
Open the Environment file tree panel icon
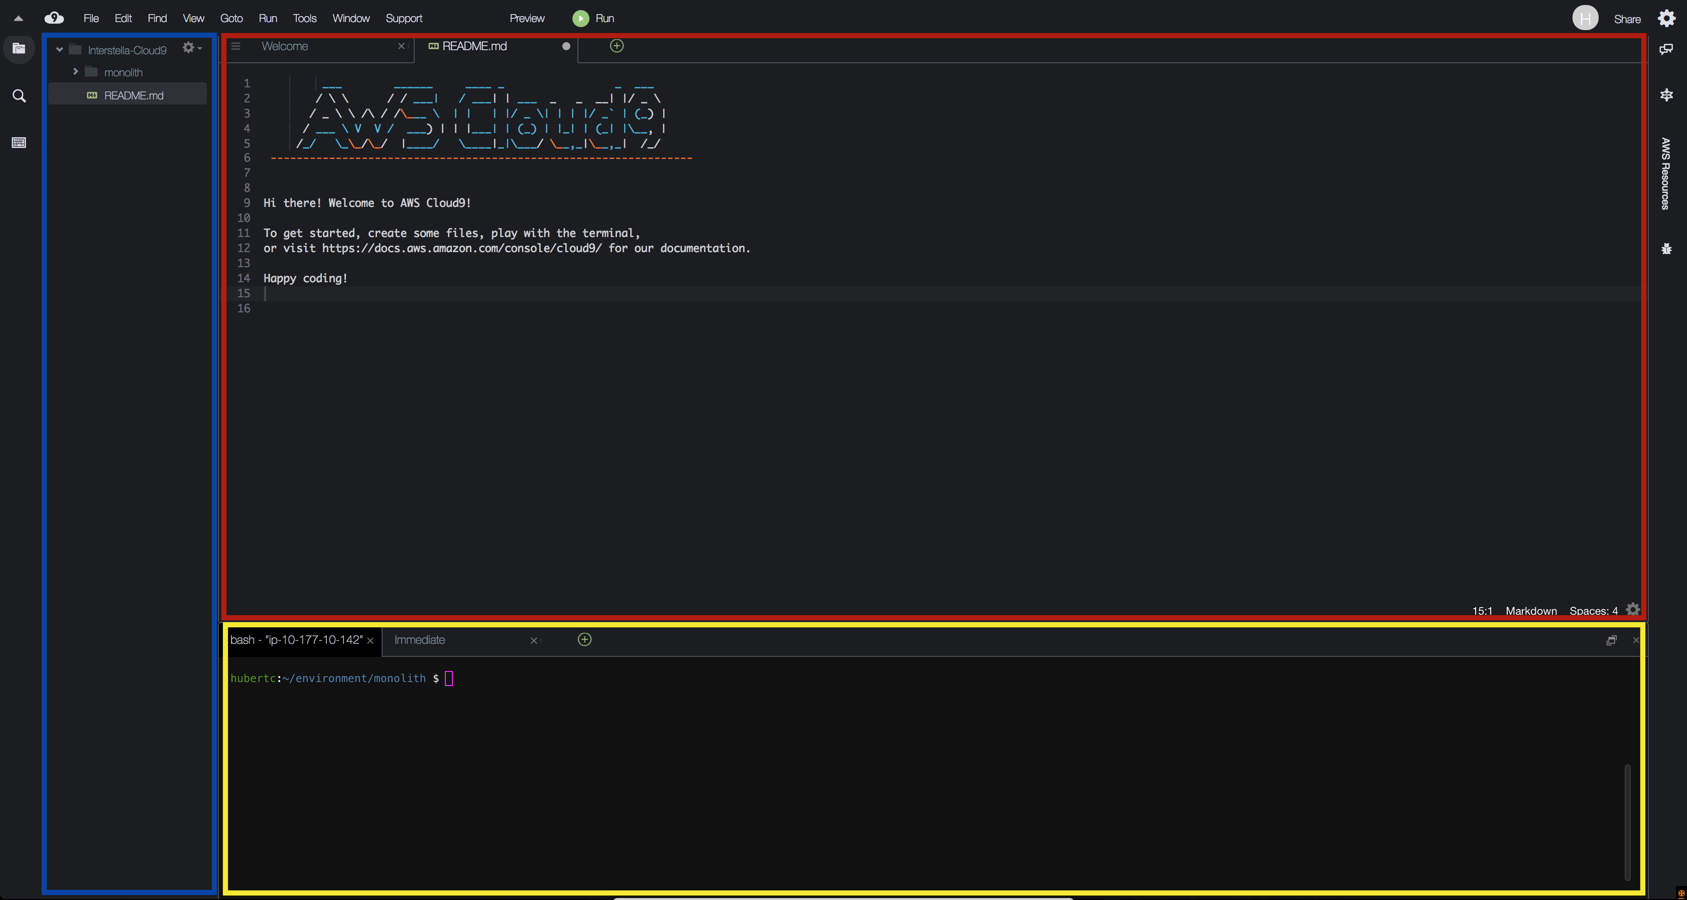(19, 49)
